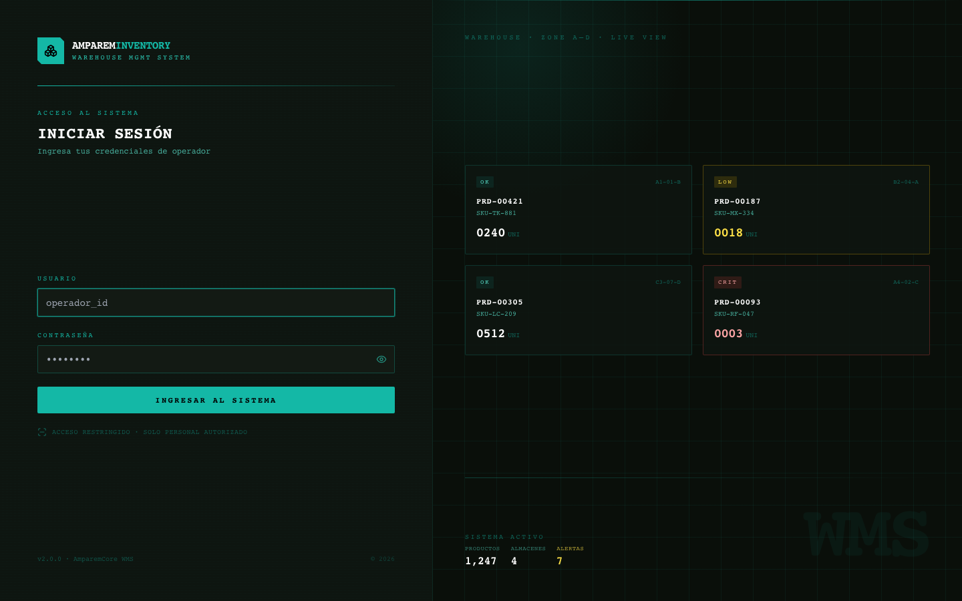
Task: Click the LOW status badge
Action: 726,182
